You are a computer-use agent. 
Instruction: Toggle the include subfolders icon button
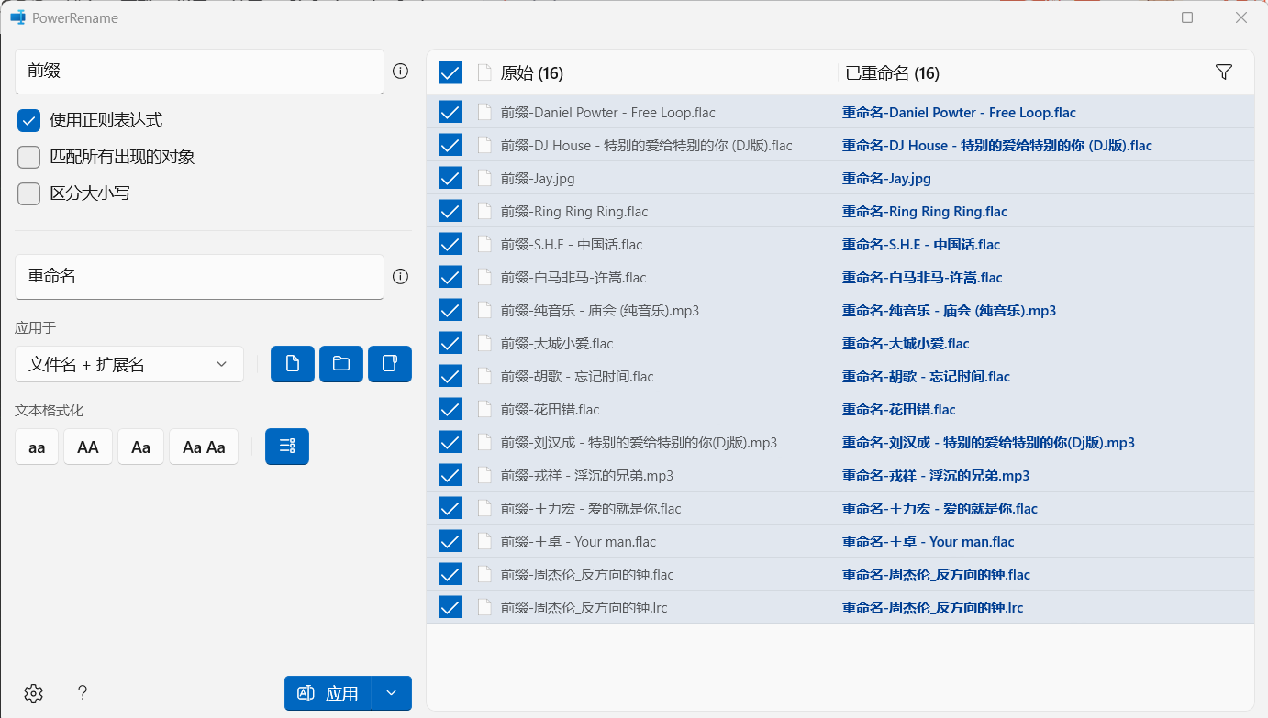coord(390,364)
